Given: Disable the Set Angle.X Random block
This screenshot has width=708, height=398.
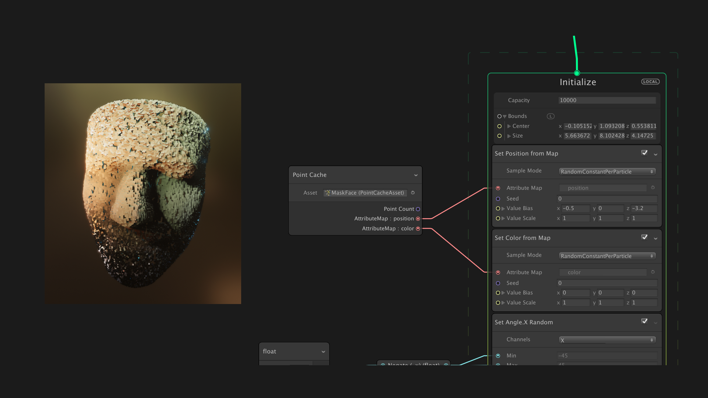Looking at the screenshot, I should click(644, 321).
